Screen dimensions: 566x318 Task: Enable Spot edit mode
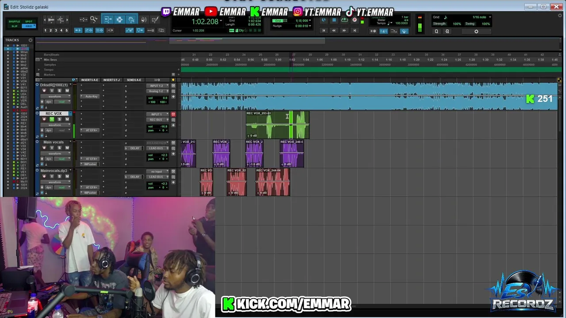(x=29, y=22)
